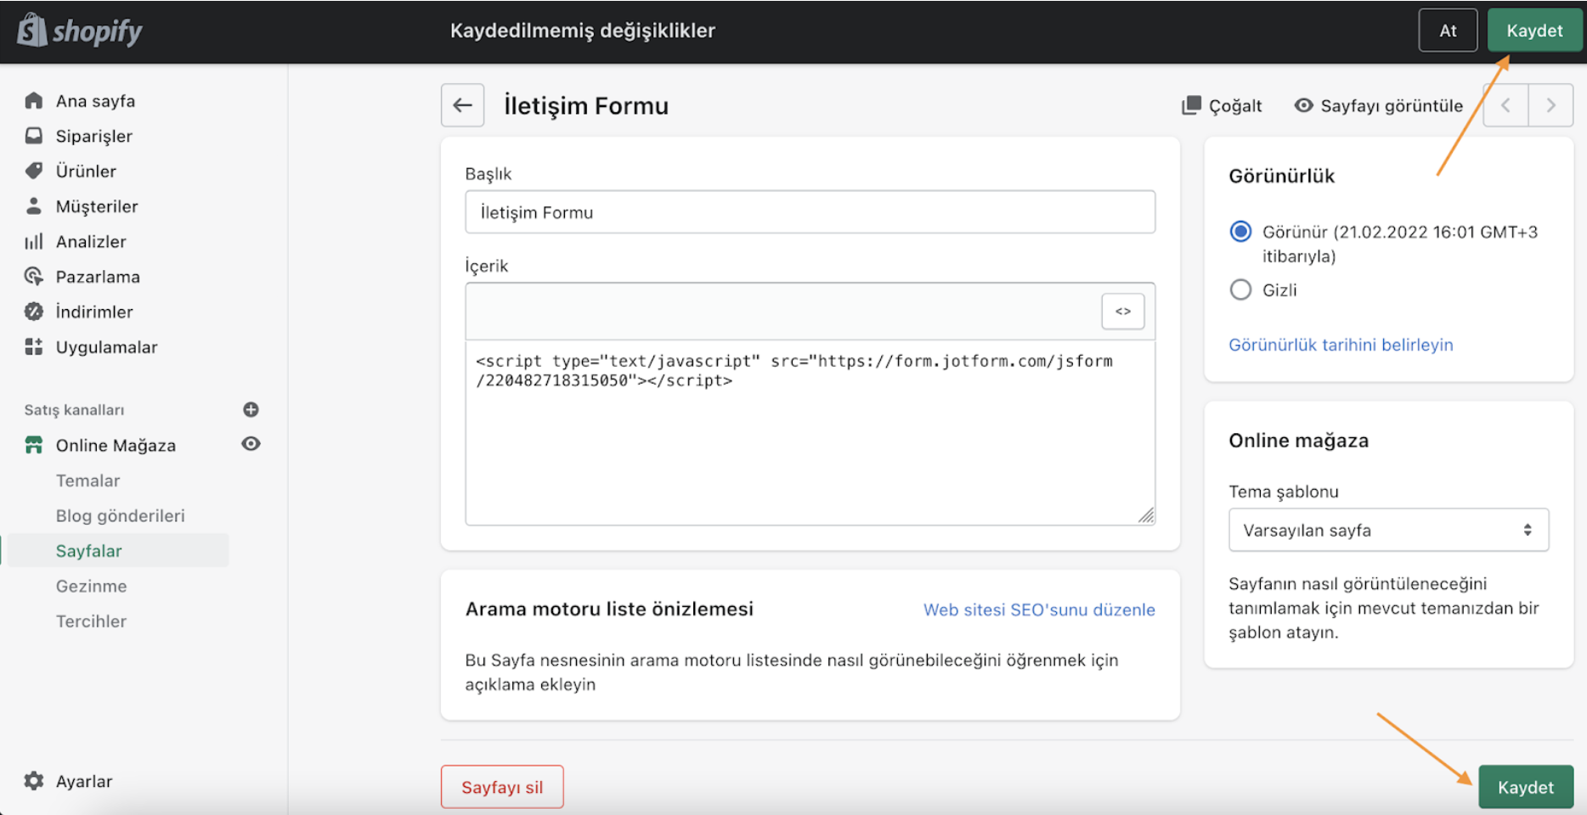Click the Çoğalt duplicate icon
This screenshot has height=815, width=1587.
[x=1192, y=105]
